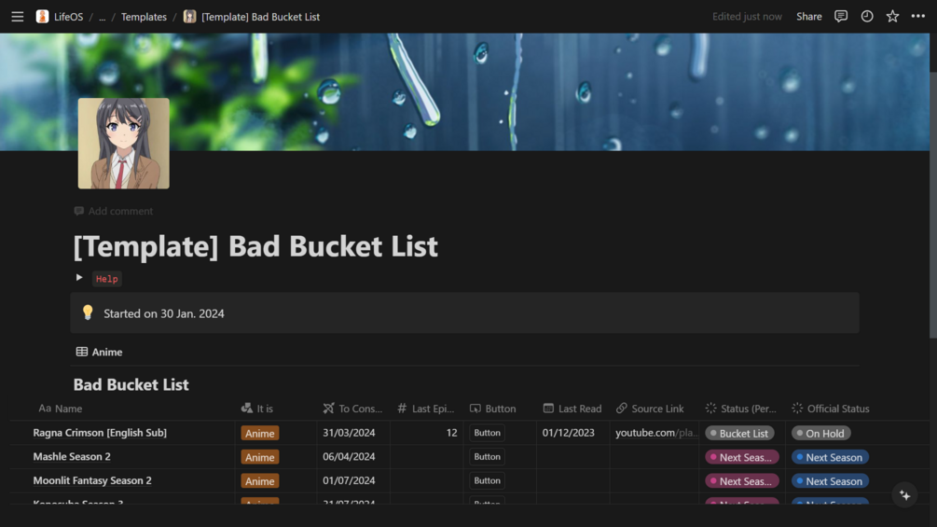Click the date 01/07/2024
Image resolution: width=937 pixels, height=527 pixels.
349,480
